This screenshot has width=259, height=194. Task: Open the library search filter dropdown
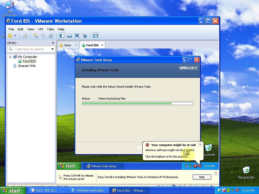[53, 49]
